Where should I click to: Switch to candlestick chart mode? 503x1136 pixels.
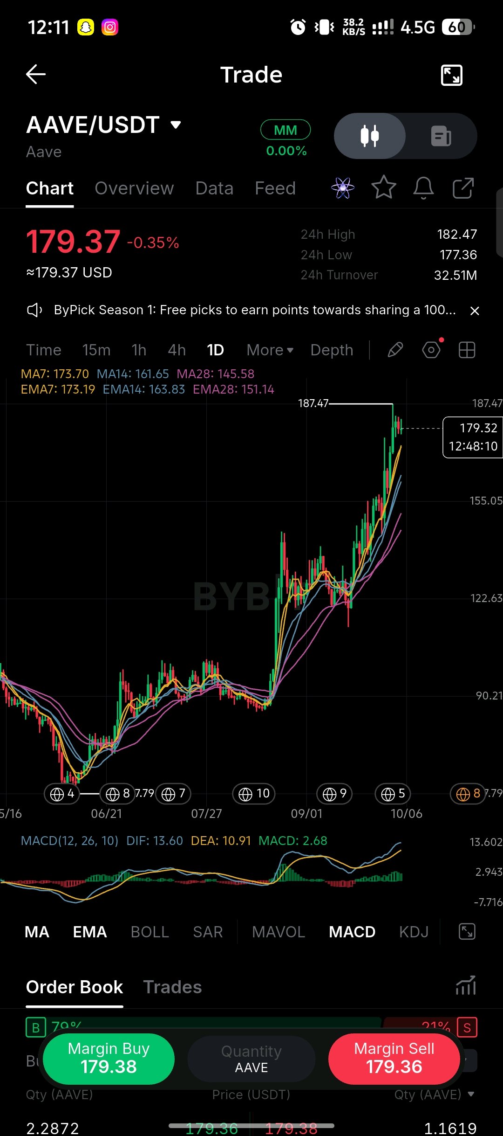click(370, 136)
